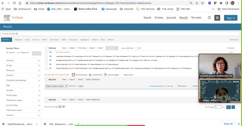Screen dimensions: 242x126
Task: Open the help question mark icon
Action: coord(209,18)
